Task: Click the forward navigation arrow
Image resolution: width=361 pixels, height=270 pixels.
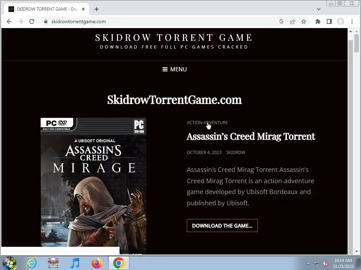Action: (20, 21)
